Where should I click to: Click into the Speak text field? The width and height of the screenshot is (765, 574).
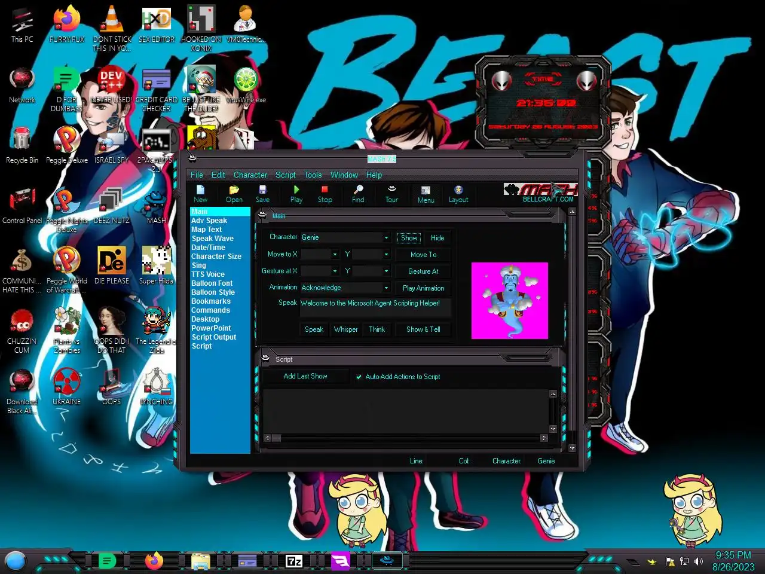375,308
